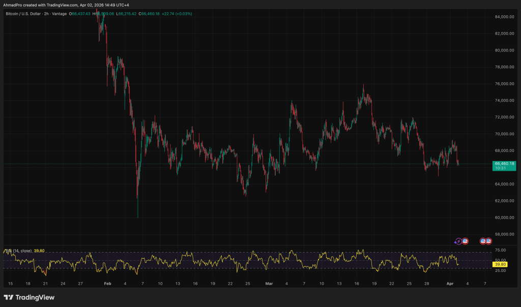
Task: Click the TradingView logo at the bottom left
Action: 29,297
